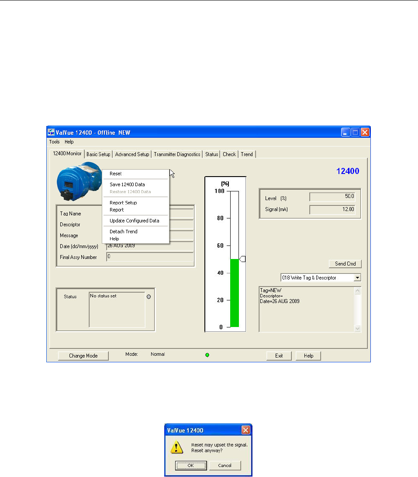The width and height of the screenshot is (418, 477).
Task: Click the Exit button
Action: click(279, 356)
